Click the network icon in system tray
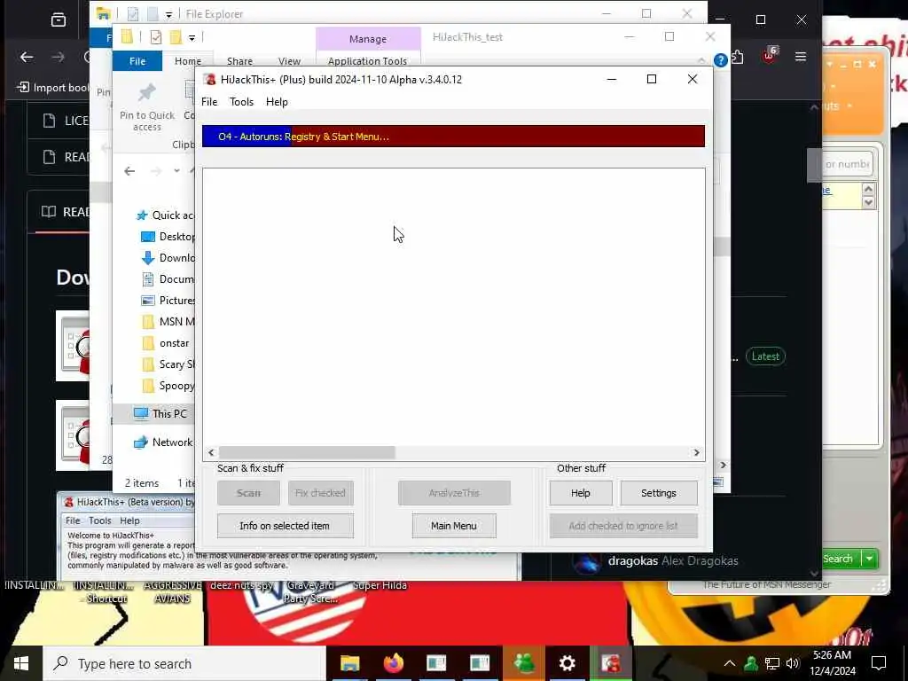The image size is (908, 681). click(772, 663)
